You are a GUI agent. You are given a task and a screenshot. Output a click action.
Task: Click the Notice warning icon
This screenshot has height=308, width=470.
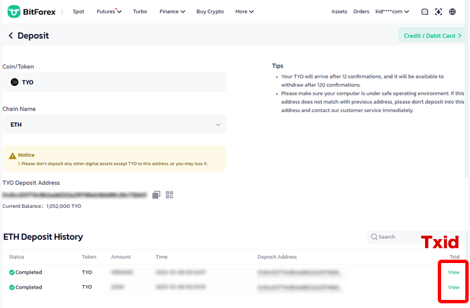(x=13, y=156)
